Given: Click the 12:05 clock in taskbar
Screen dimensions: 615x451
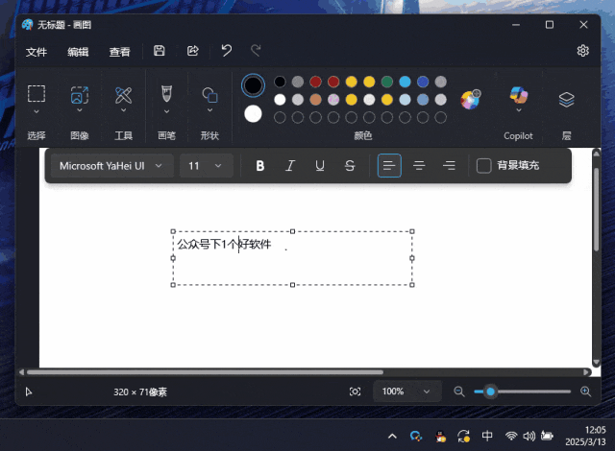Looking at the screenshot, I should point(595,430).
